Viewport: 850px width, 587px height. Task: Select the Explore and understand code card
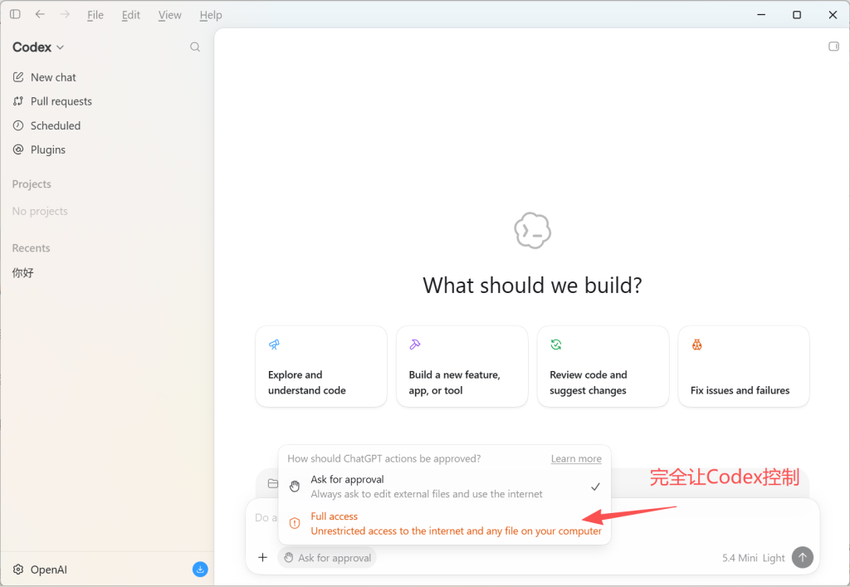[x=321, y=366]
